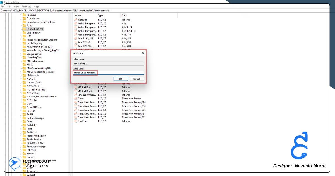Expand the NetworkCards key
This screenshot has height=176, width=335.
21,82
